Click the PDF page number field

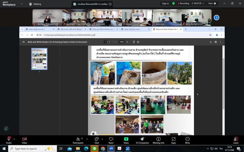(x=105, y=42)
